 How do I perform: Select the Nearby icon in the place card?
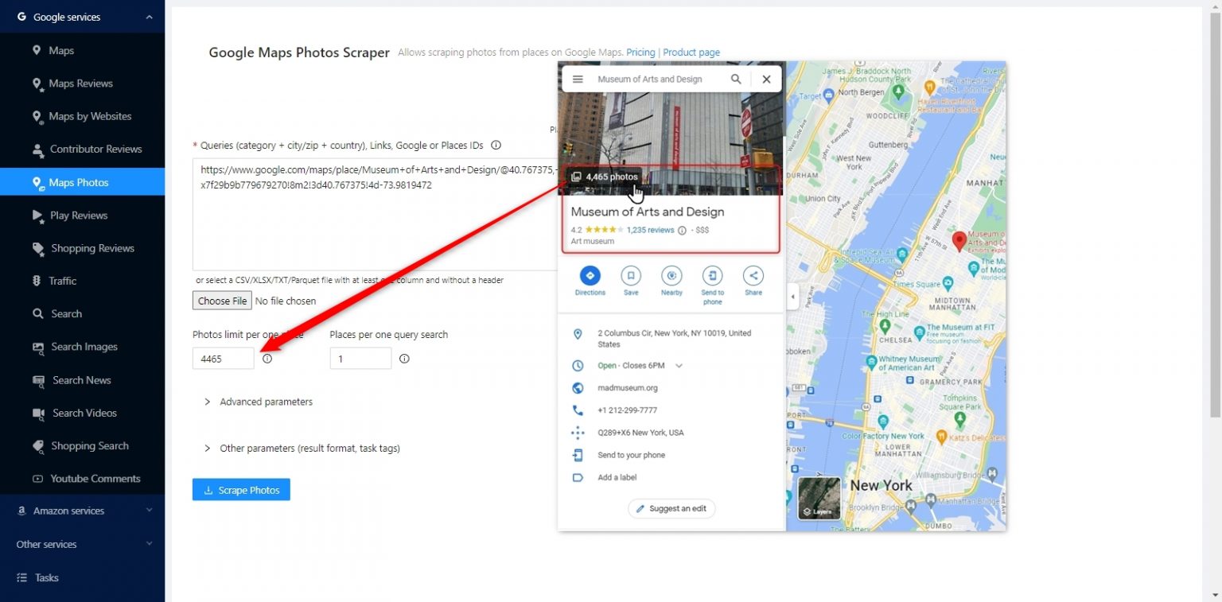point(671,277)
